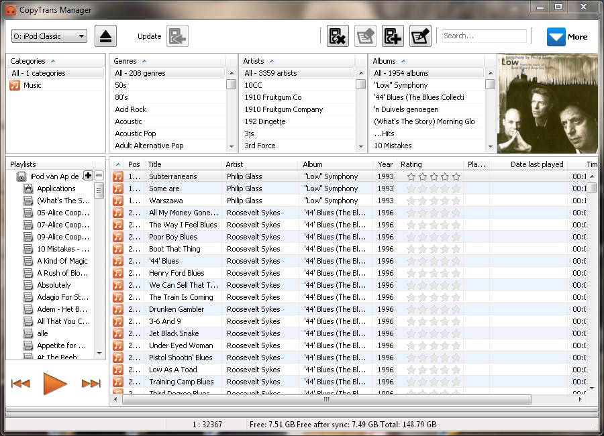This screenshot has height=436, width=604.
Task: Select All - 1 categories
Action: tap(56, 73)
